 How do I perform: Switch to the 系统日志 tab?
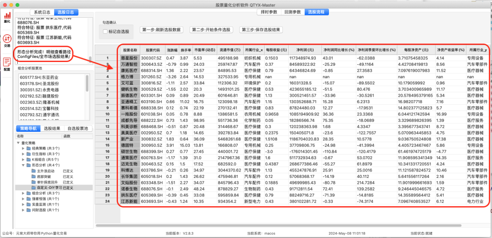tap(42, 12)
